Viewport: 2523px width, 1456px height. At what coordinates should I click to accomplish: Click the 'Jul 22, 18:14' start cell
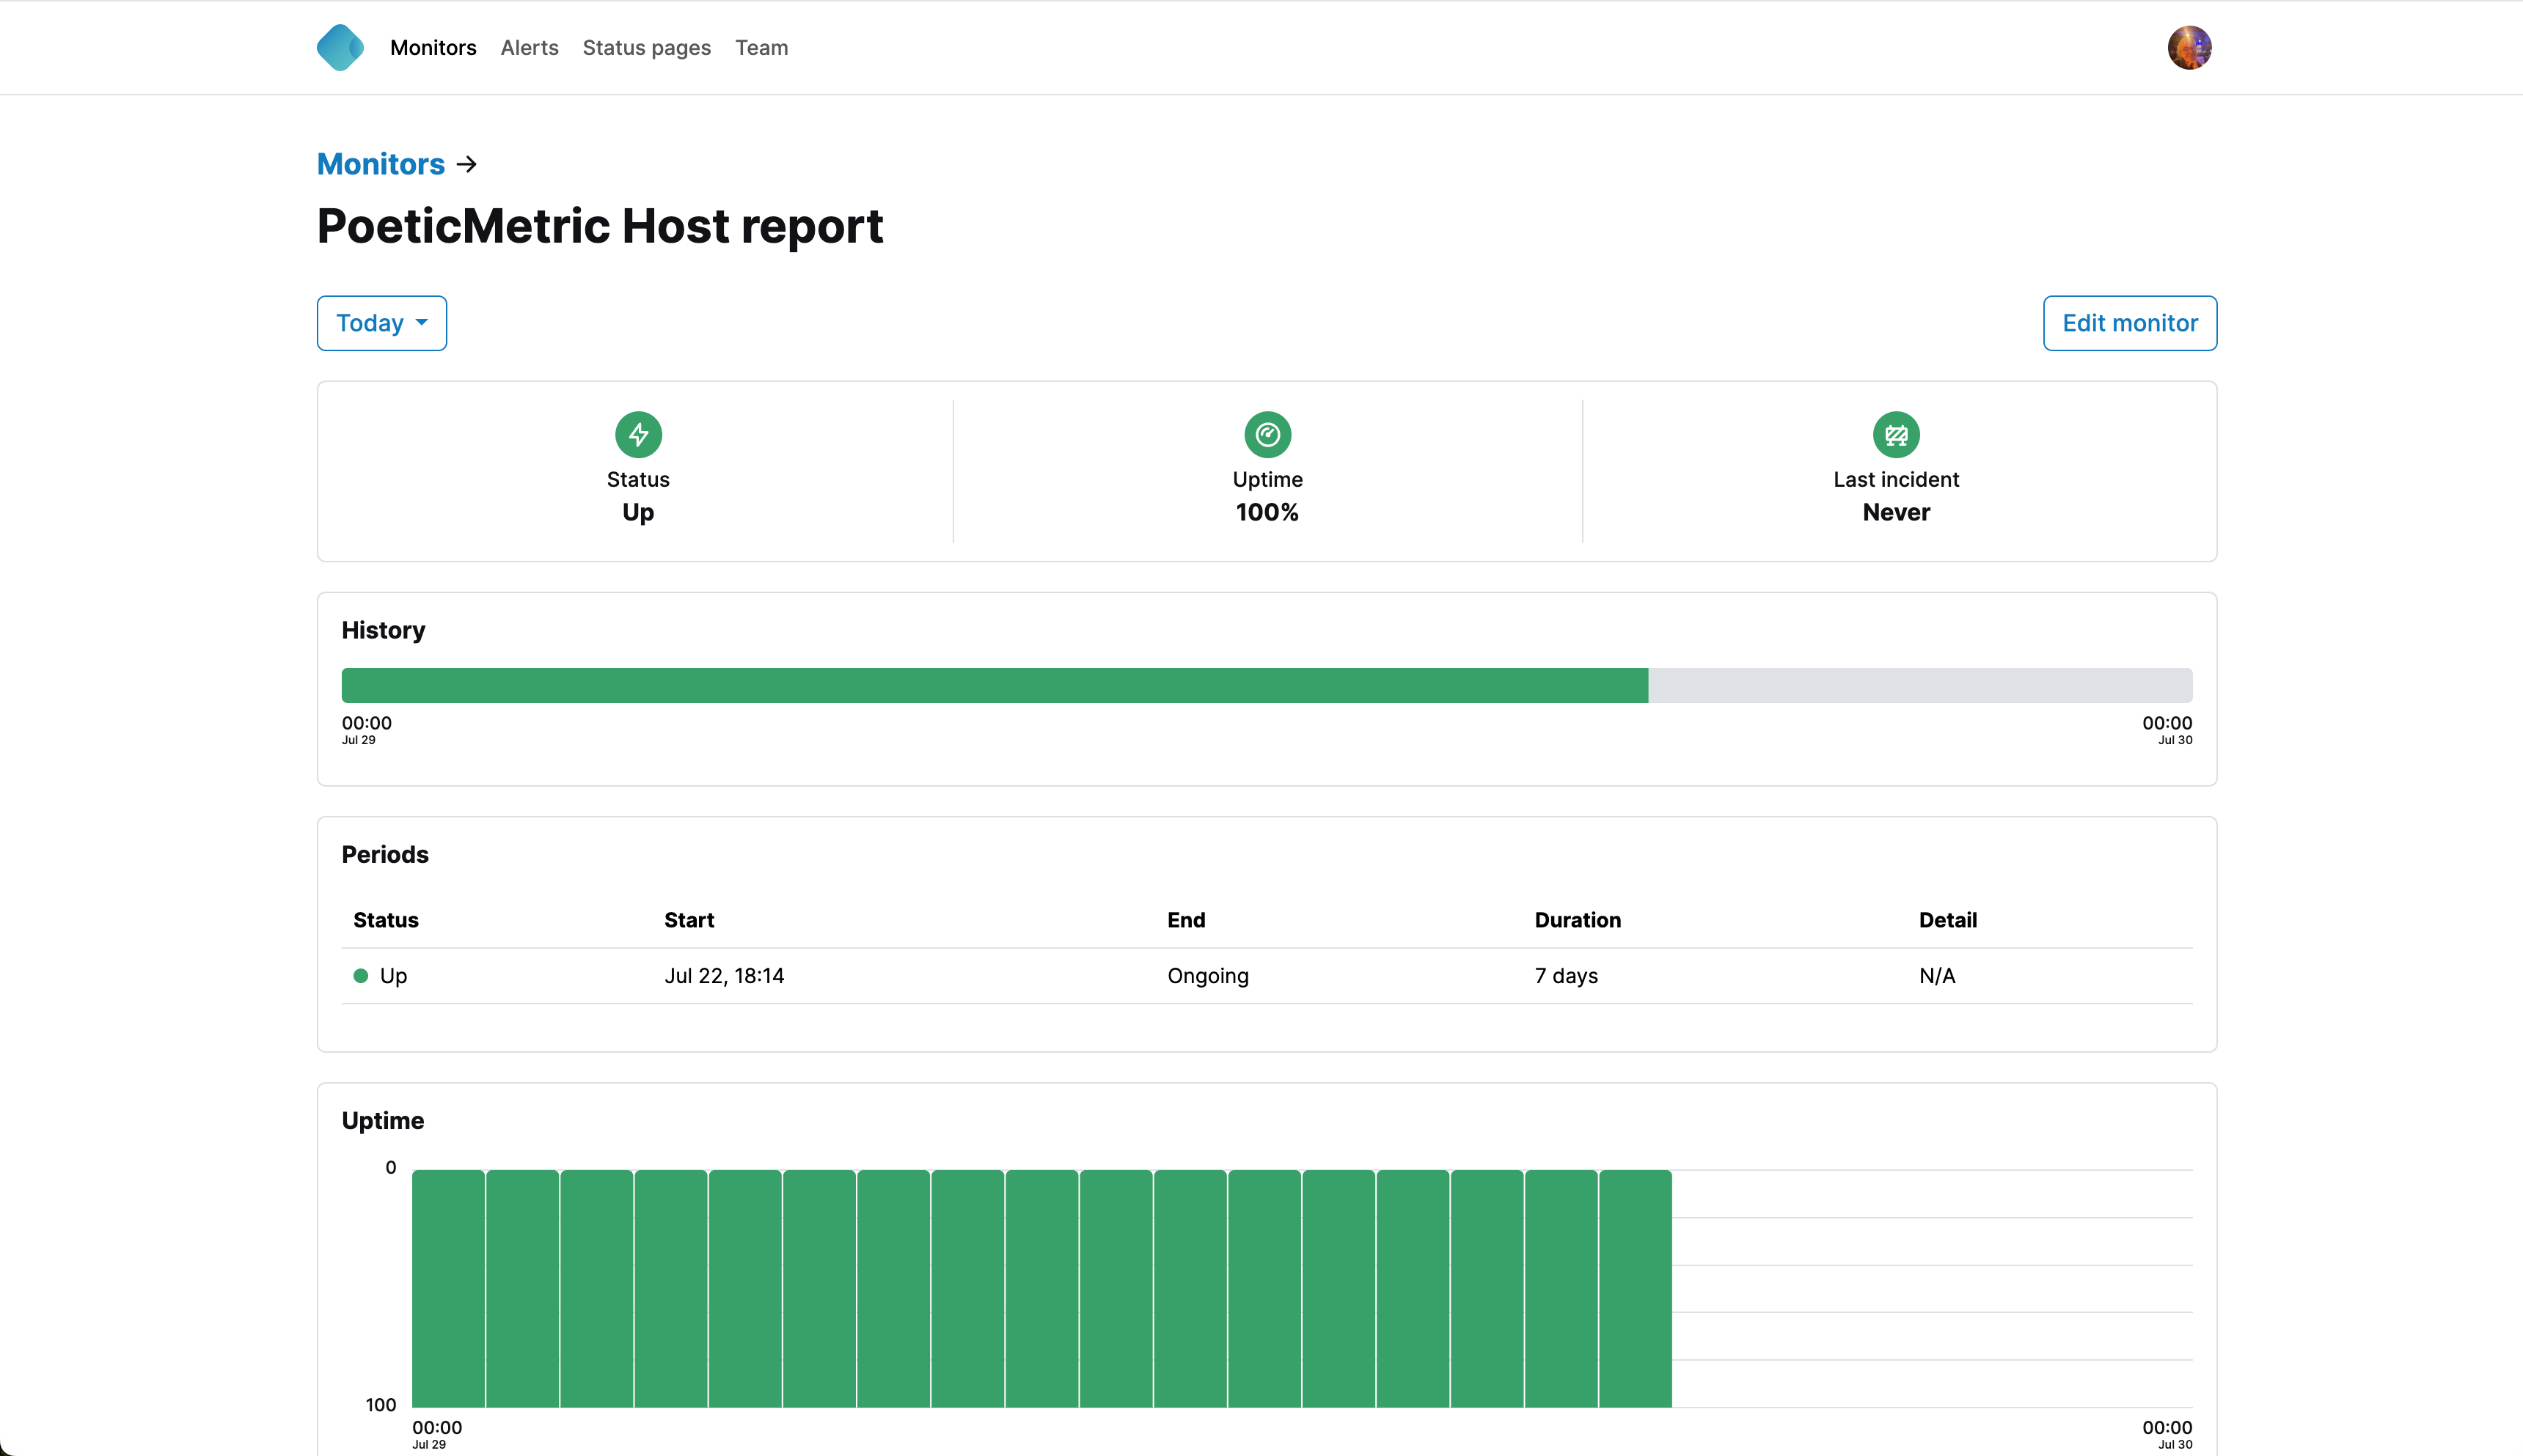coord(725,975)
